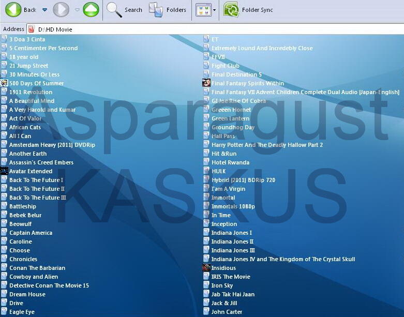Select the 30 Minutes Or Less folder name
Screen dimensions: 404x317
34,74
